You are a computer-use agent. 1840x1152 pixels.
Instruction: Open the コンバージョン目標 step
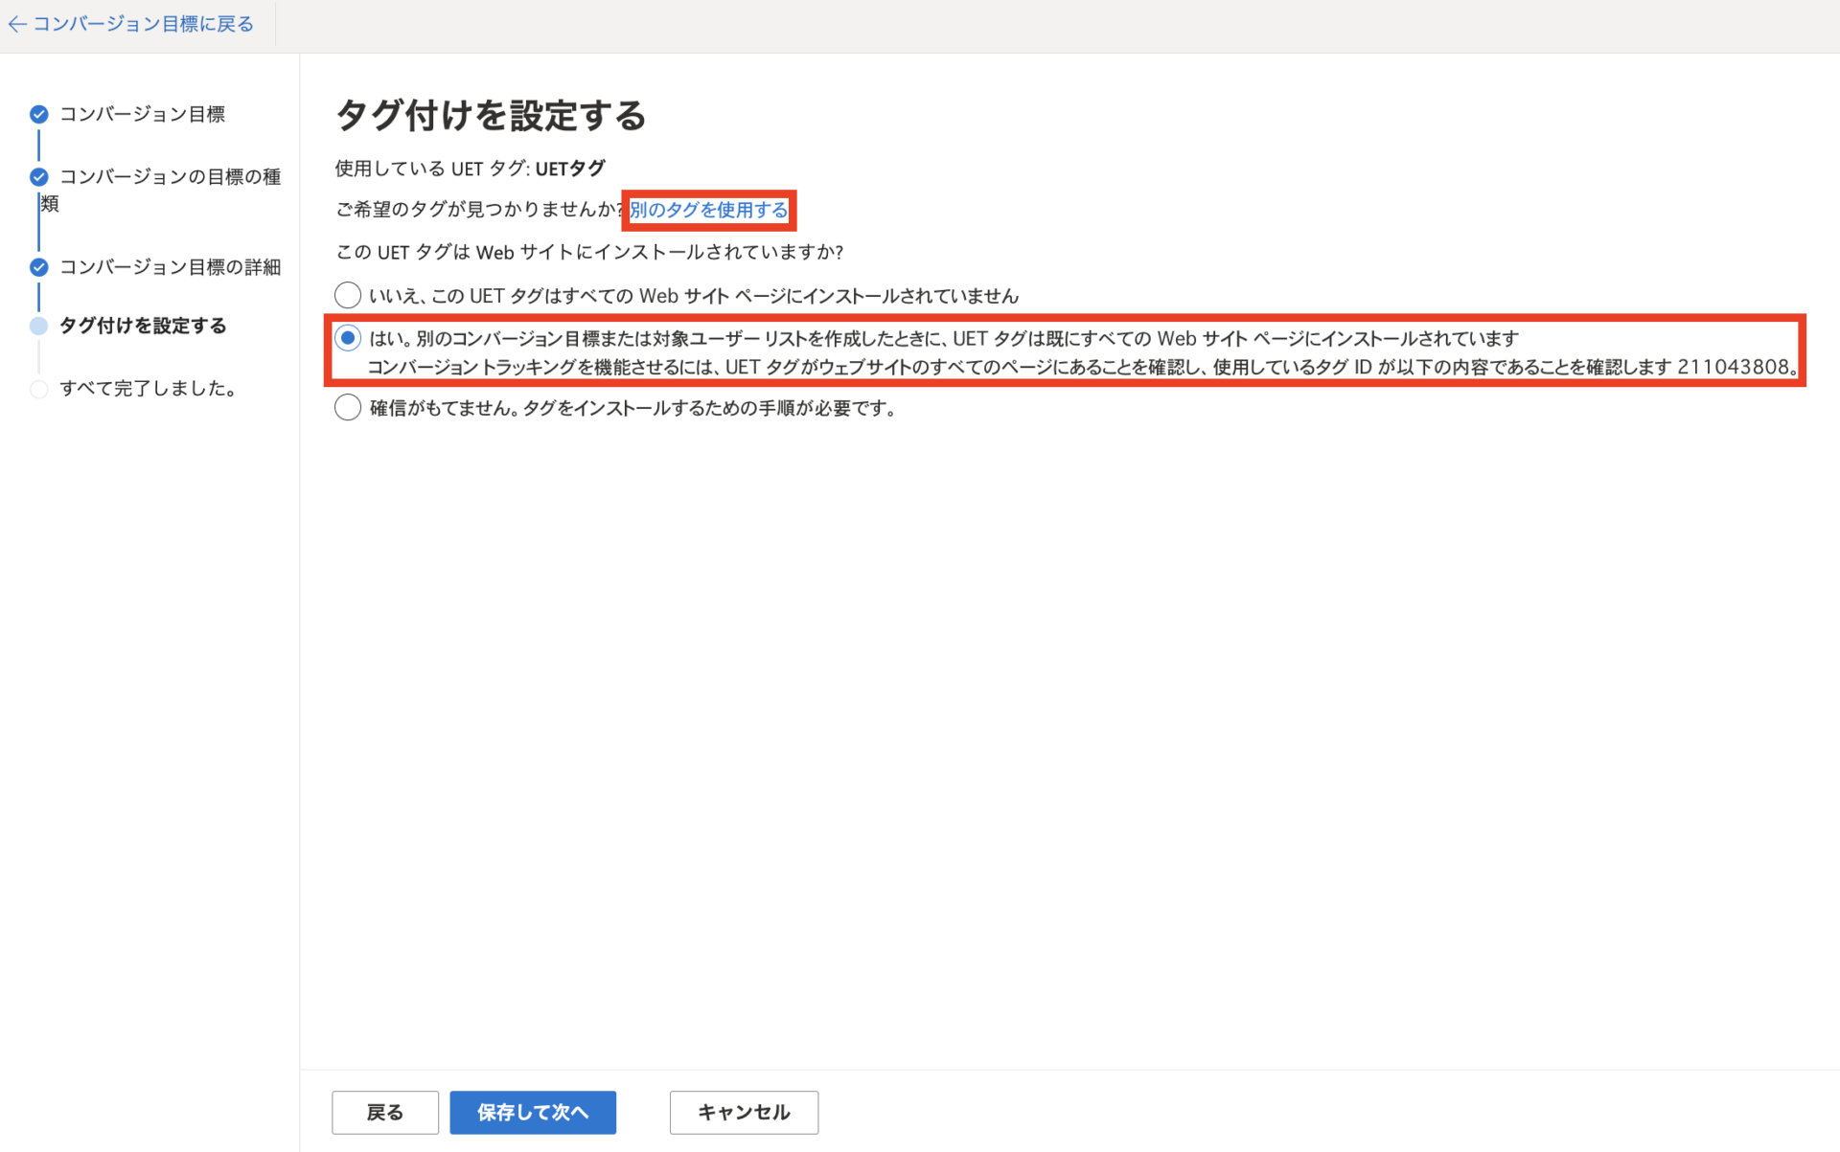click(143, 114)
